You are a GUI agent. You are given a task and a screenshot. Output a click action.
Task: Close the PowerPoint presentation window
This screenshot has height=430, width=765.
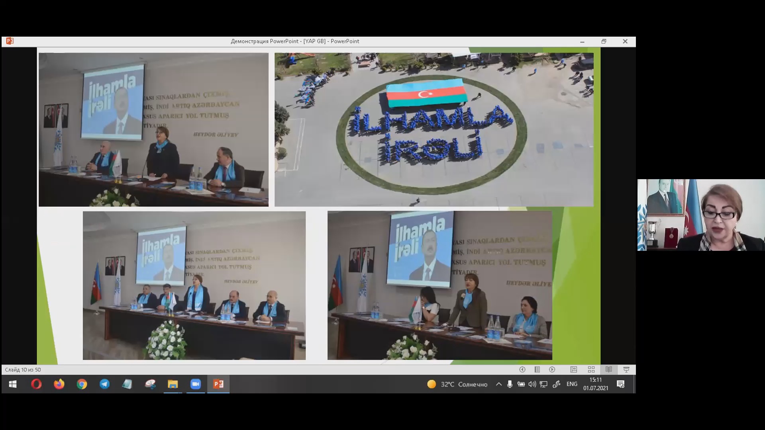click(x=625, y=41)
